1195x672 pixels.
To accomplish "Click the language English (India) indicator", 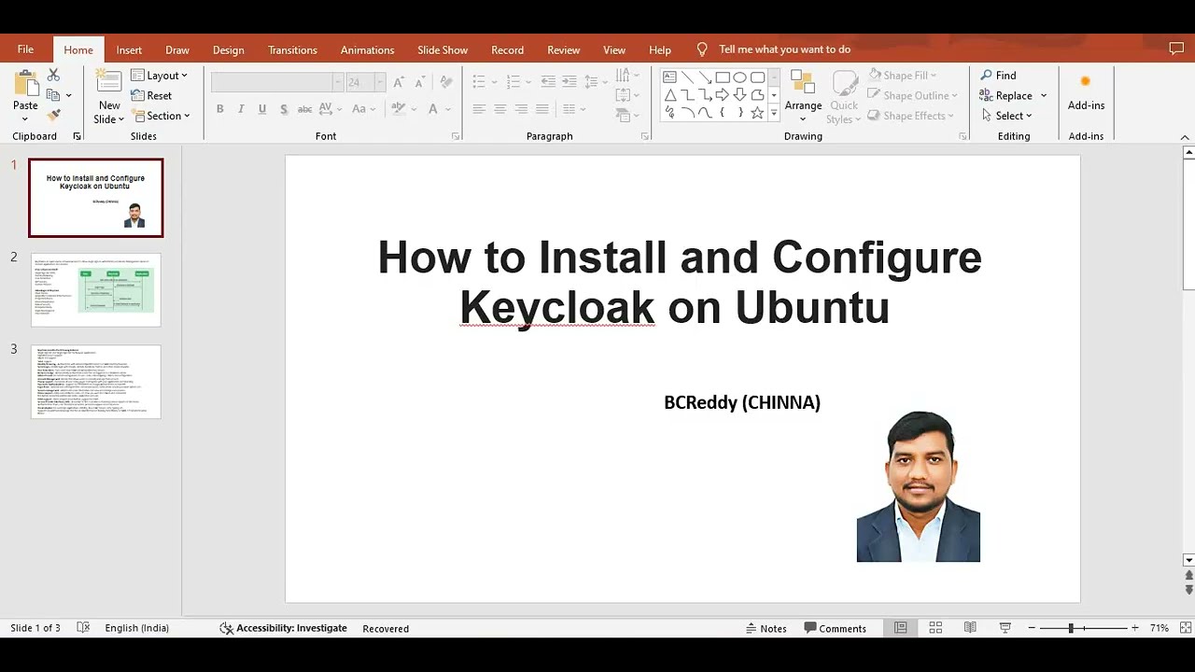I will click(x=136, y=628).
